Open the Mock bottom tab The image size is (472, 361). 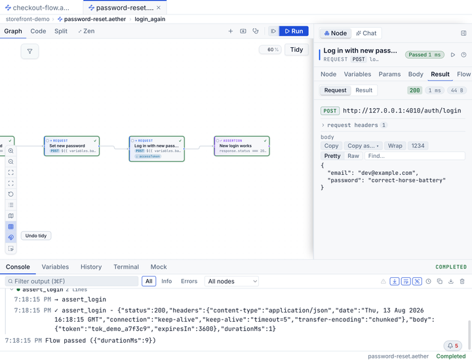(x=159, y=267)
